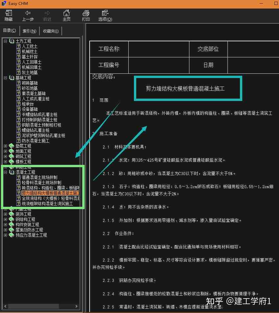Open the 人工成孔灌注桩 topic
279x313 pixels.
click(x=35, y=99)
